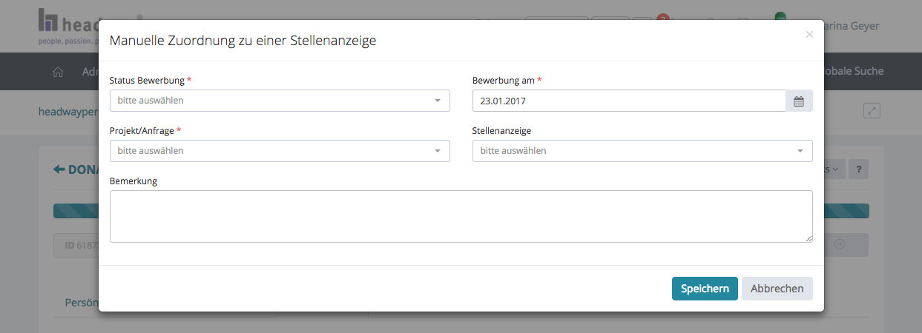
Task: Expand the Projekt/Anfrage selection list
Action: 279,151
